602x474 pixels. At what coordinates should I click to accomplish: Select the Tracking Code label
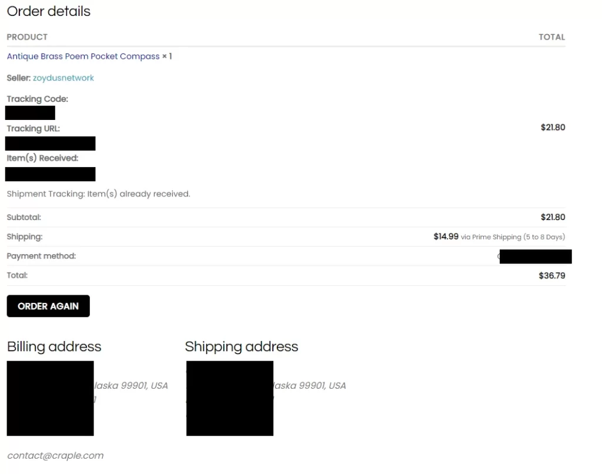pos(38,99)
